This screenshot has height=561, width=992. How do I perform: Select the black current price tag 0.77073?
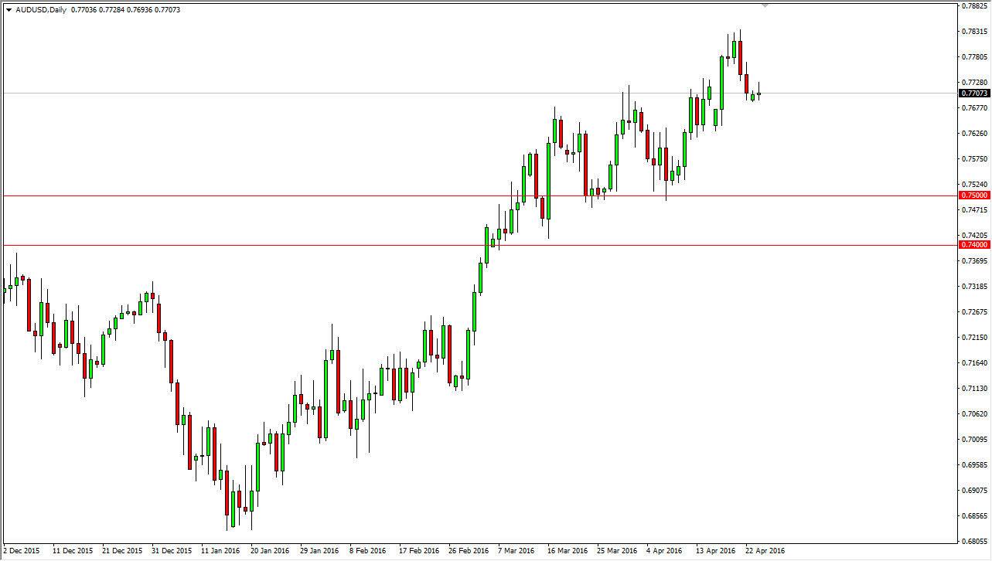[x=973, y=92]
